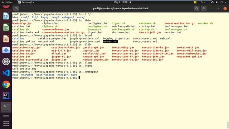
Task: Click the terminal cursor prompt line
Action: coord(46,78)
